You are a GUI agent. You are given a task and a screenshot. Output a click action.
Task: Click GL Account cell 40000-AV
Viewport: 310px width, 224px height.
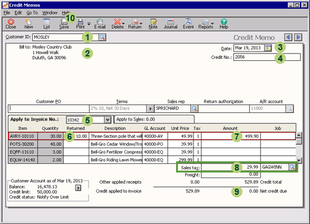[155, 136]
